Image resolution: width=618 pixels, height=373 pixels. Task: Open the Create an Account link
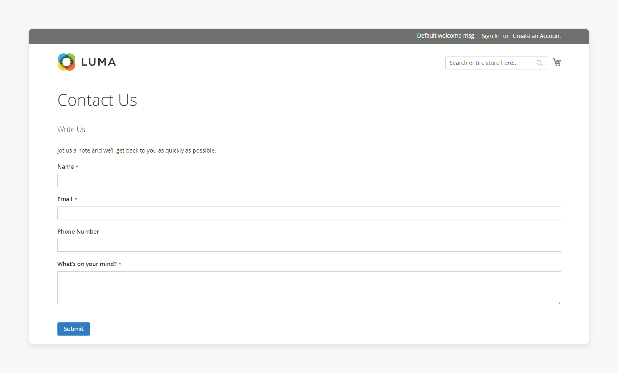tap(537, 36)
